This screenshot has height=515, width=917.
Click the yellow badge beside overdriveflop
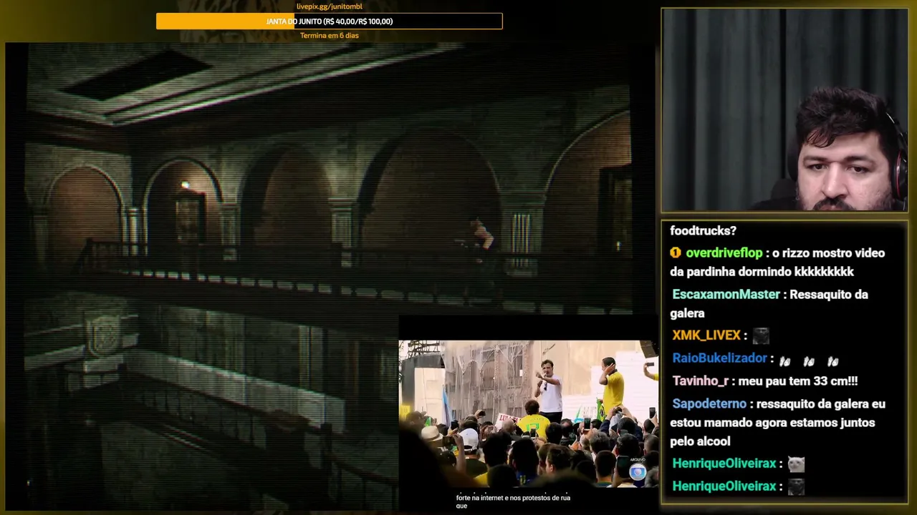(676, 252)
